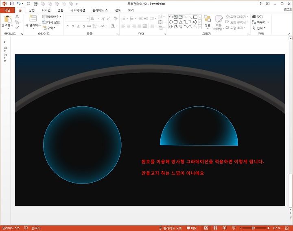Open font color 가 swatch button
Screen dimensions: 293x231
coord(113,26)
